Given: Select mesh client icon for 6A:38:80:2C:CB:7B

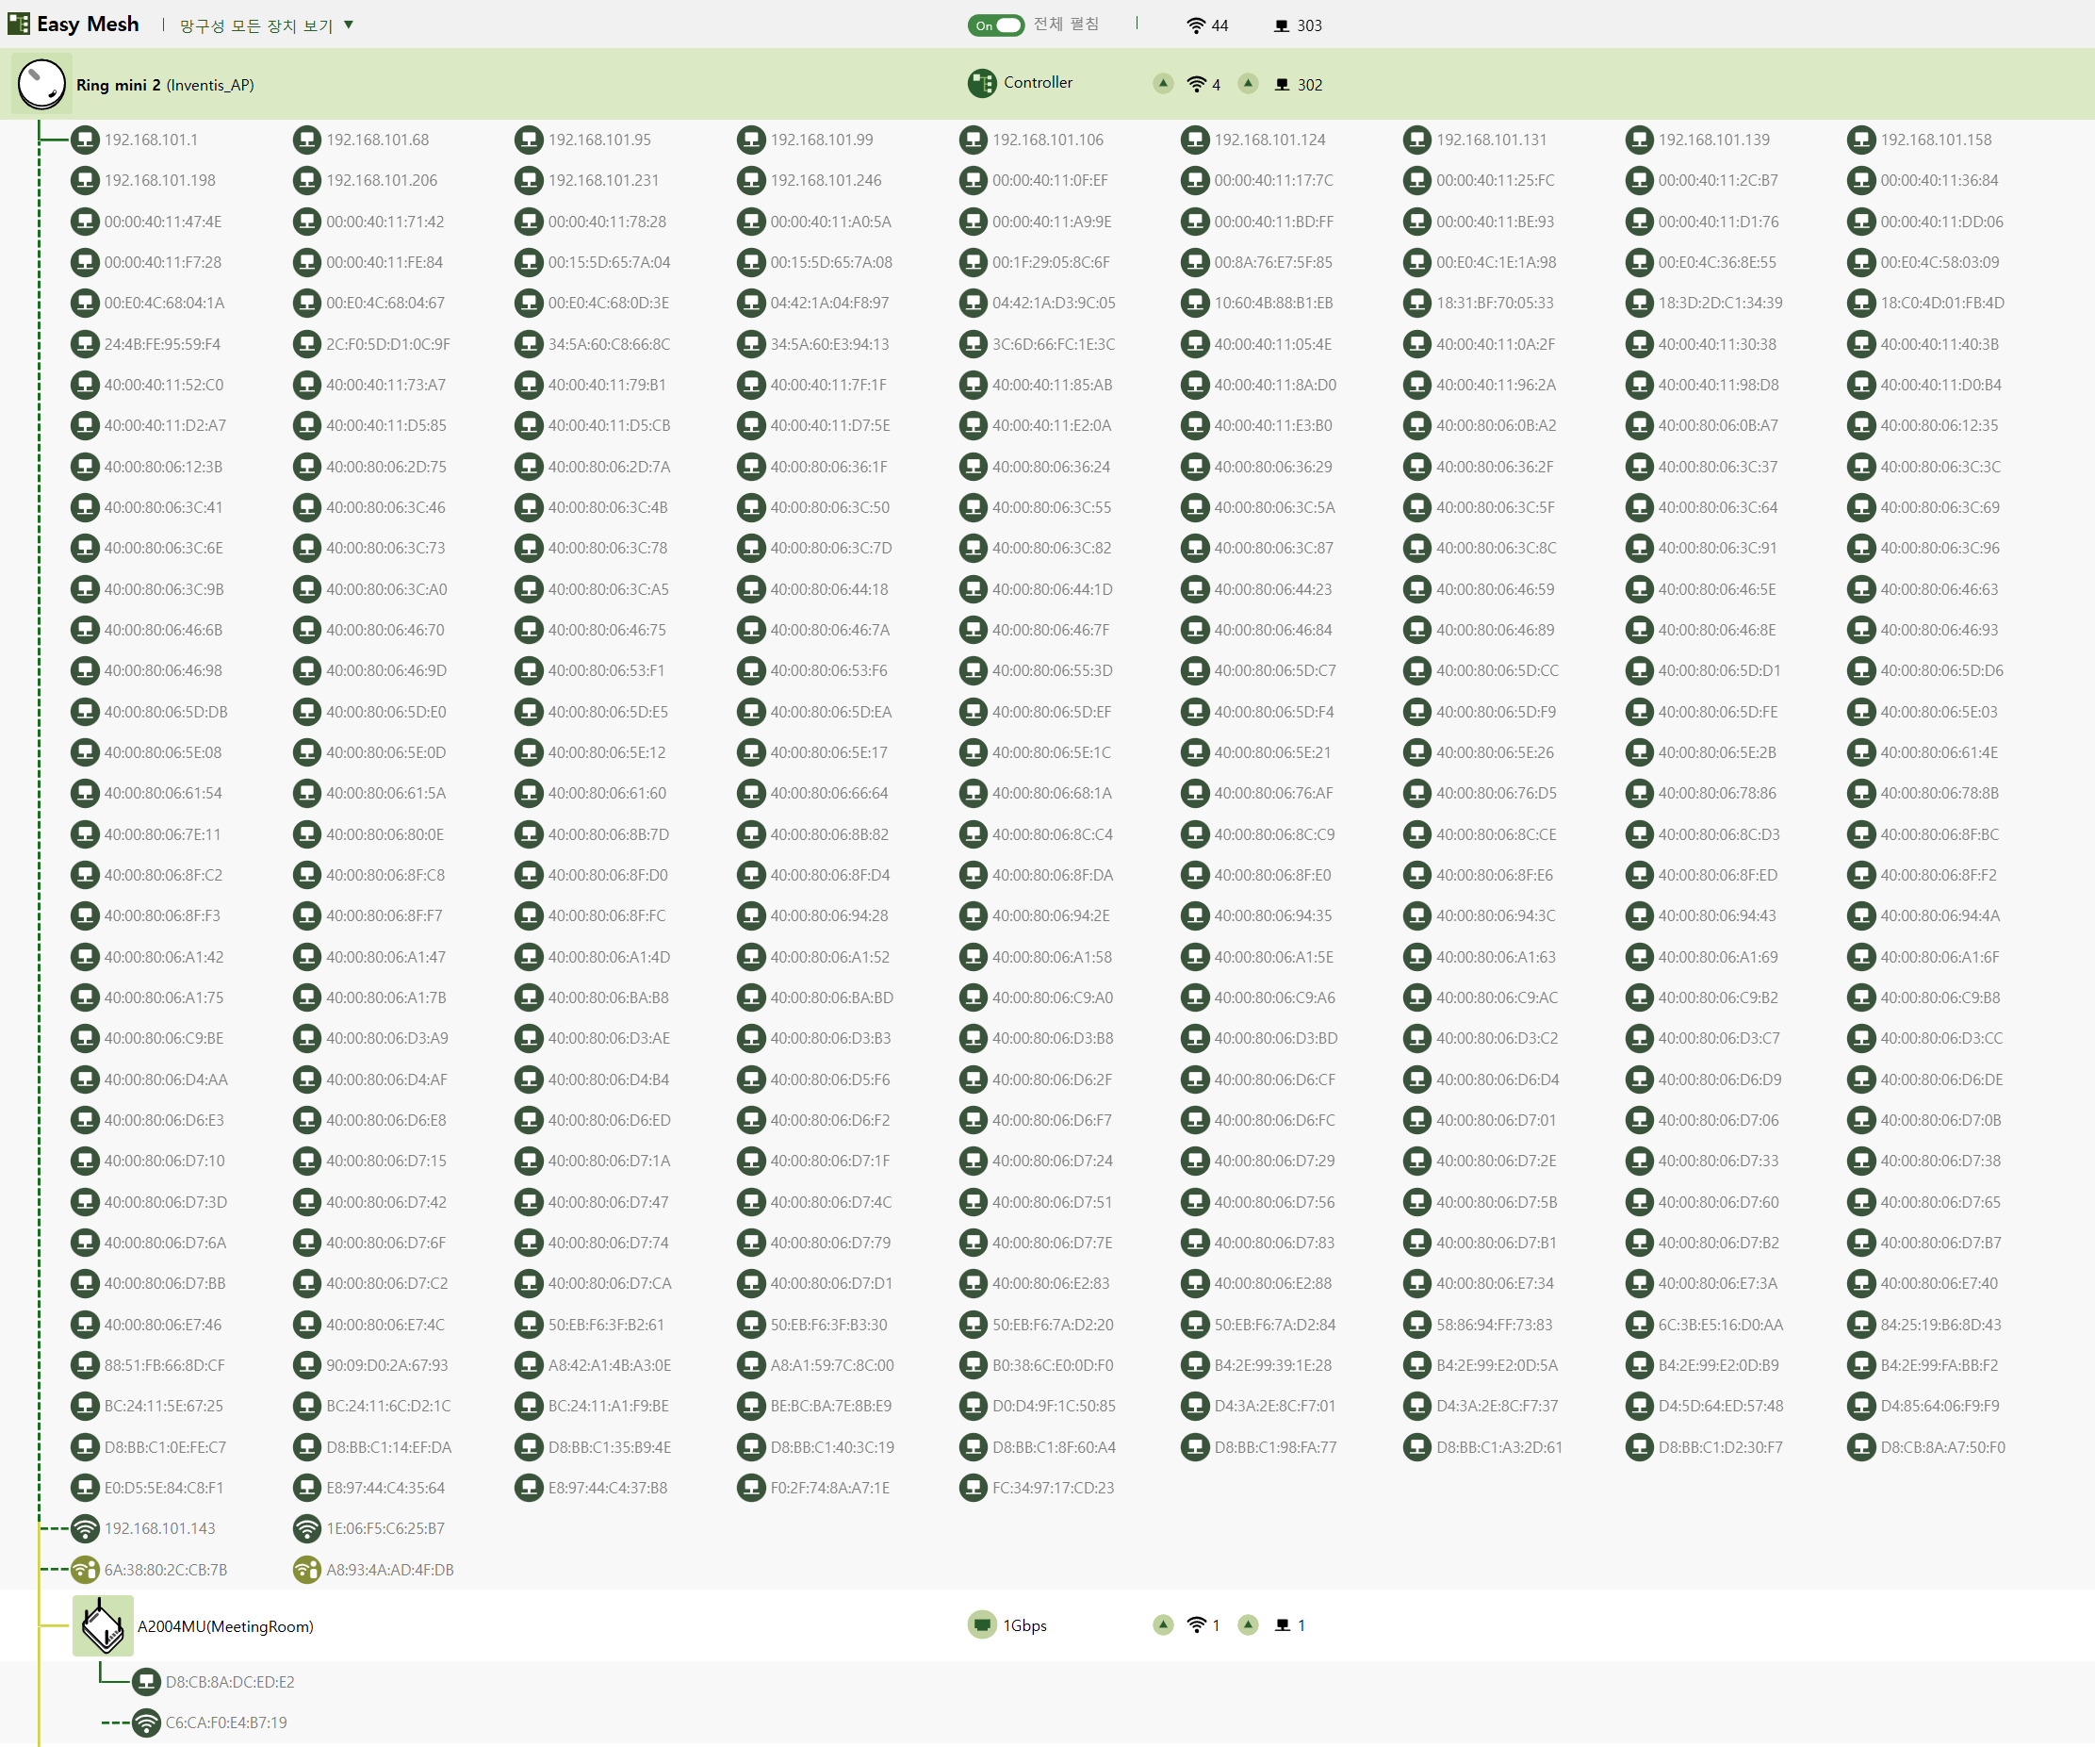Looking at the screenshot, I should click(86, 1570).
